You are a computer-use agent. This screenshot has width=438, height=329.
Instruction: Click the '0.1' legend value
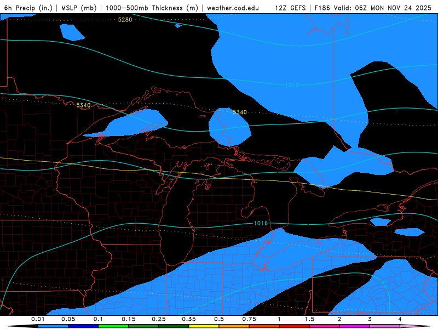click(98, 319)
